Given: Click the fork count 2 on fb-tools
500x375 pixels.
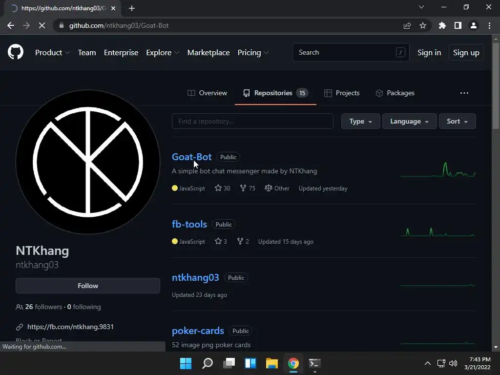Looking at the screenshot, I should (x=243, y=241).
